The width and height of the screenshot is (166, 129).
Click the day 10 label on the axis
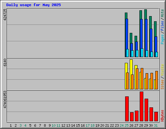(x=53, y=125)
